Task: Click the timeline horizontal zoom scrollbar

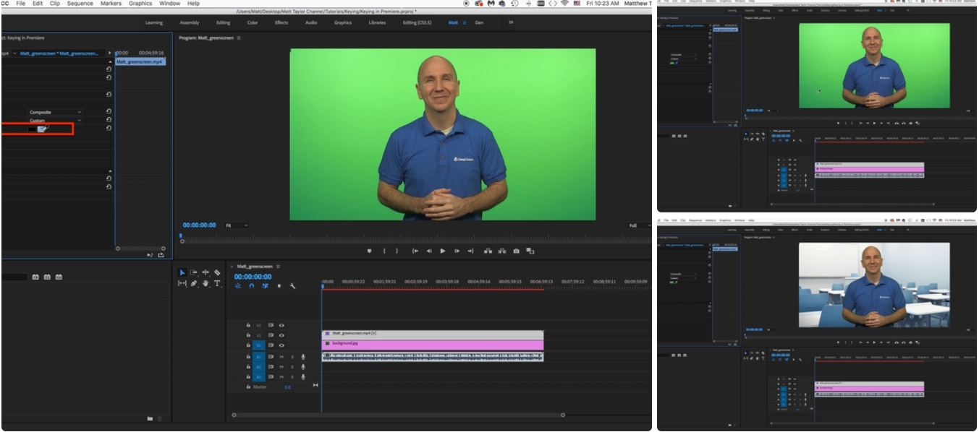Action: point(398,415)
